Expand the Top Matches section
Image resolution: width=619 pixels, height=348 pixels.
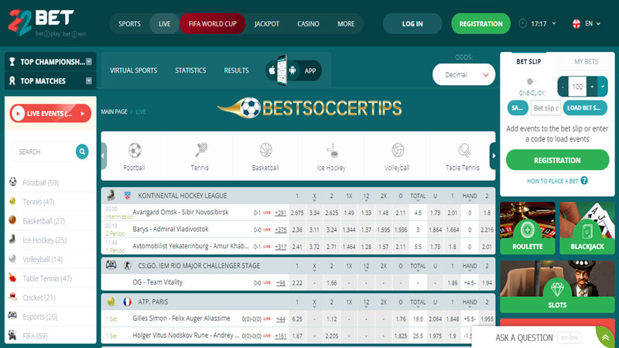pos(89,80)
